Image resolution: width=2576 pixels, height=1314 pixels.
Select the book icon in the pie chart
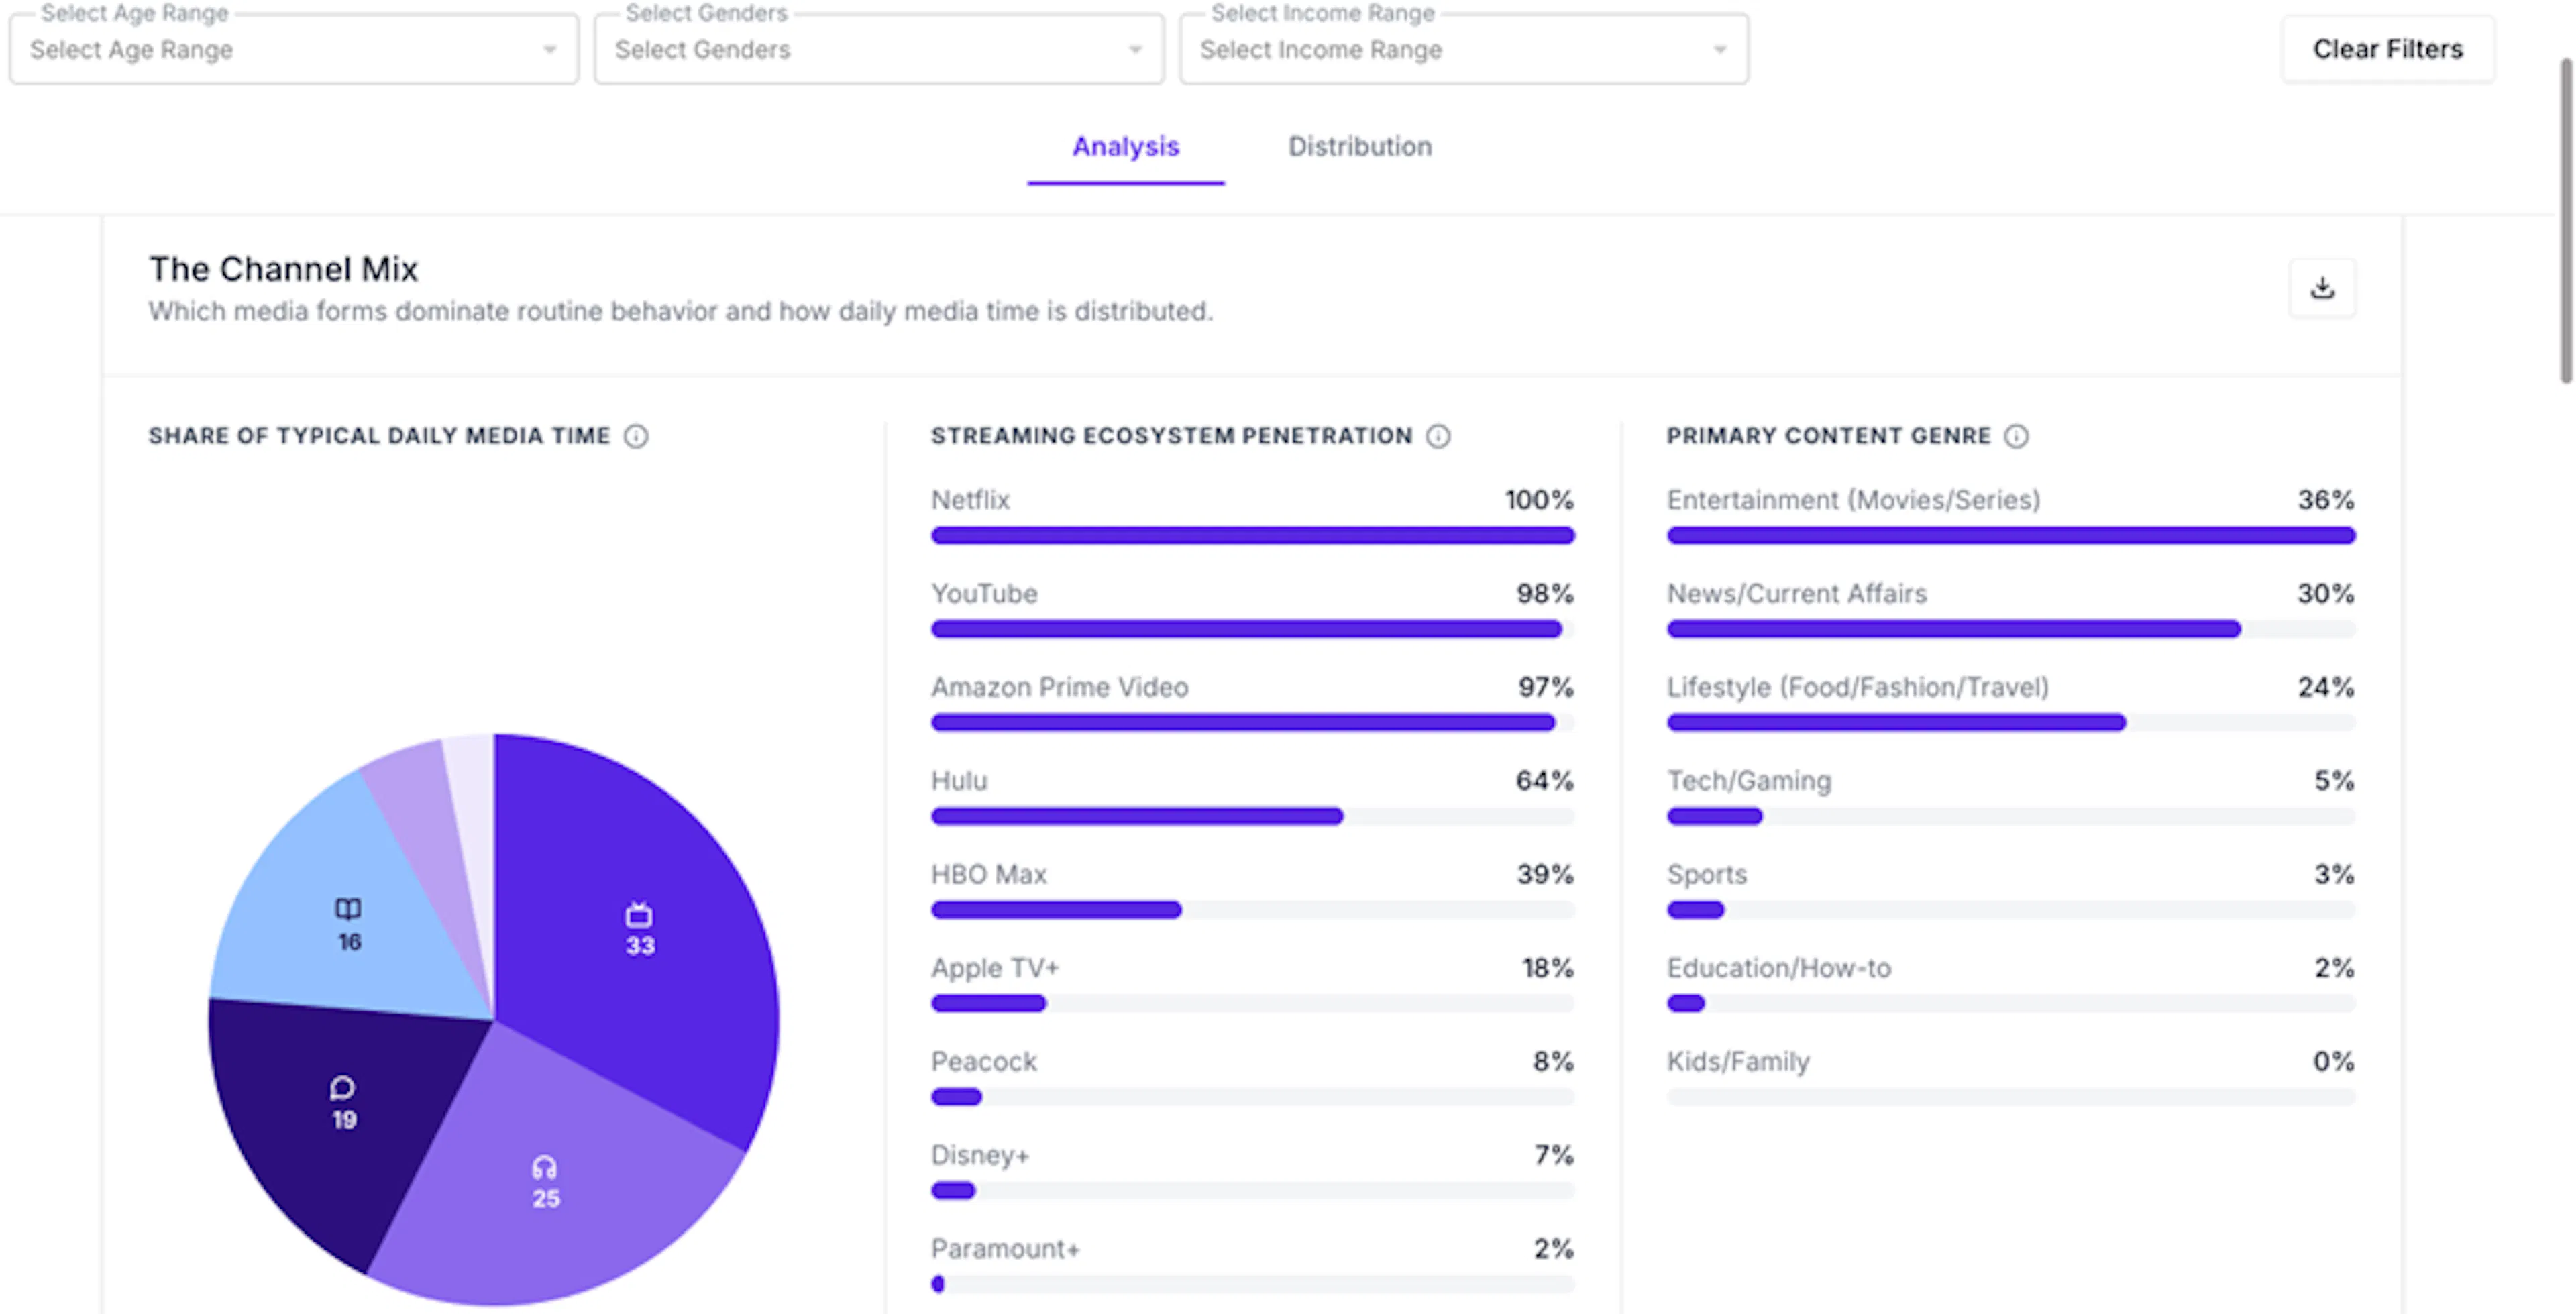[348, 908]
